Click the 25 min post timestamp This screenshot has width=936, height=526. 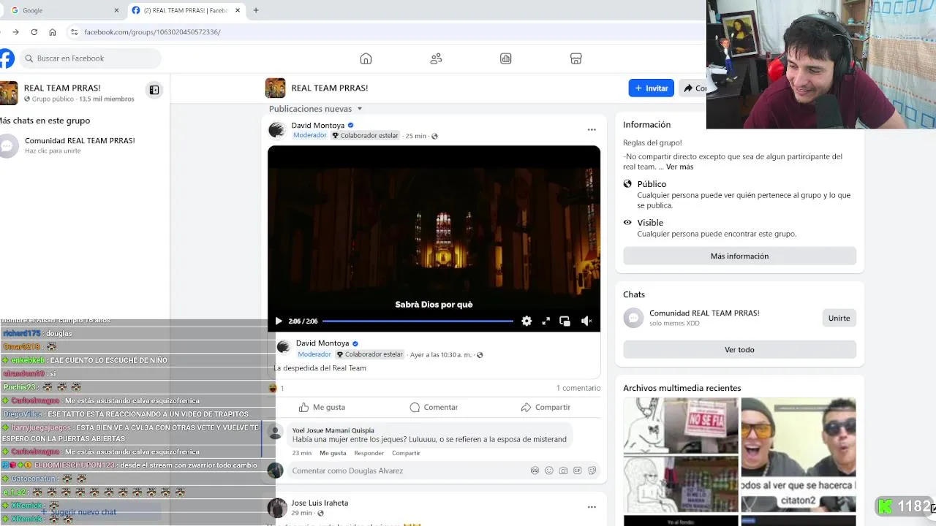[415, 136]
